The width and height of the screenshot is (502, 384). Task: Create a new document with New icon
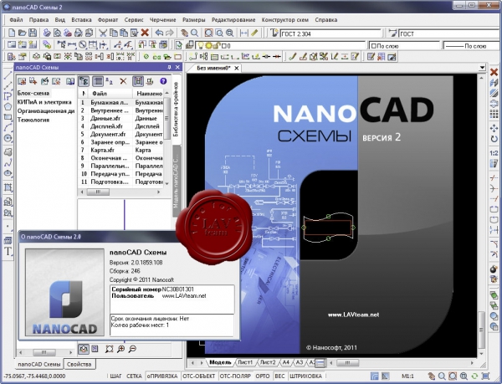point(11,33)
